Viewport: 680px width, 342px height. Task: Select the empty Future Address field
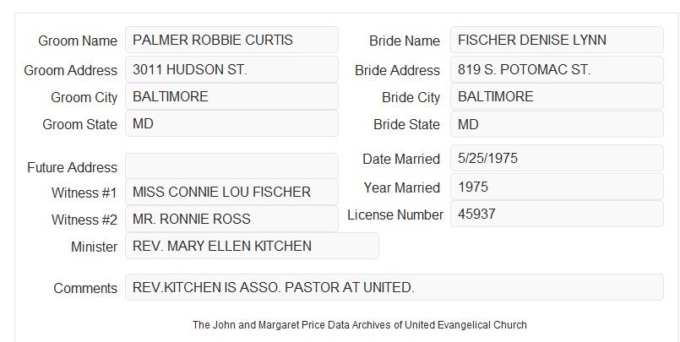tap(231, 166)
